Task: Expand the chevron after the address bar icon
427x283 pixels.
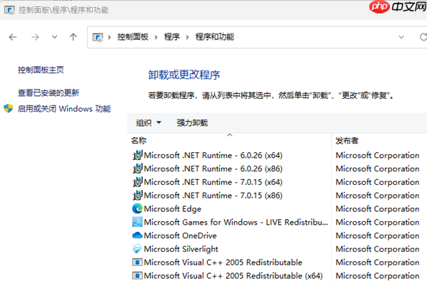Action: click(x=109, y=37)
